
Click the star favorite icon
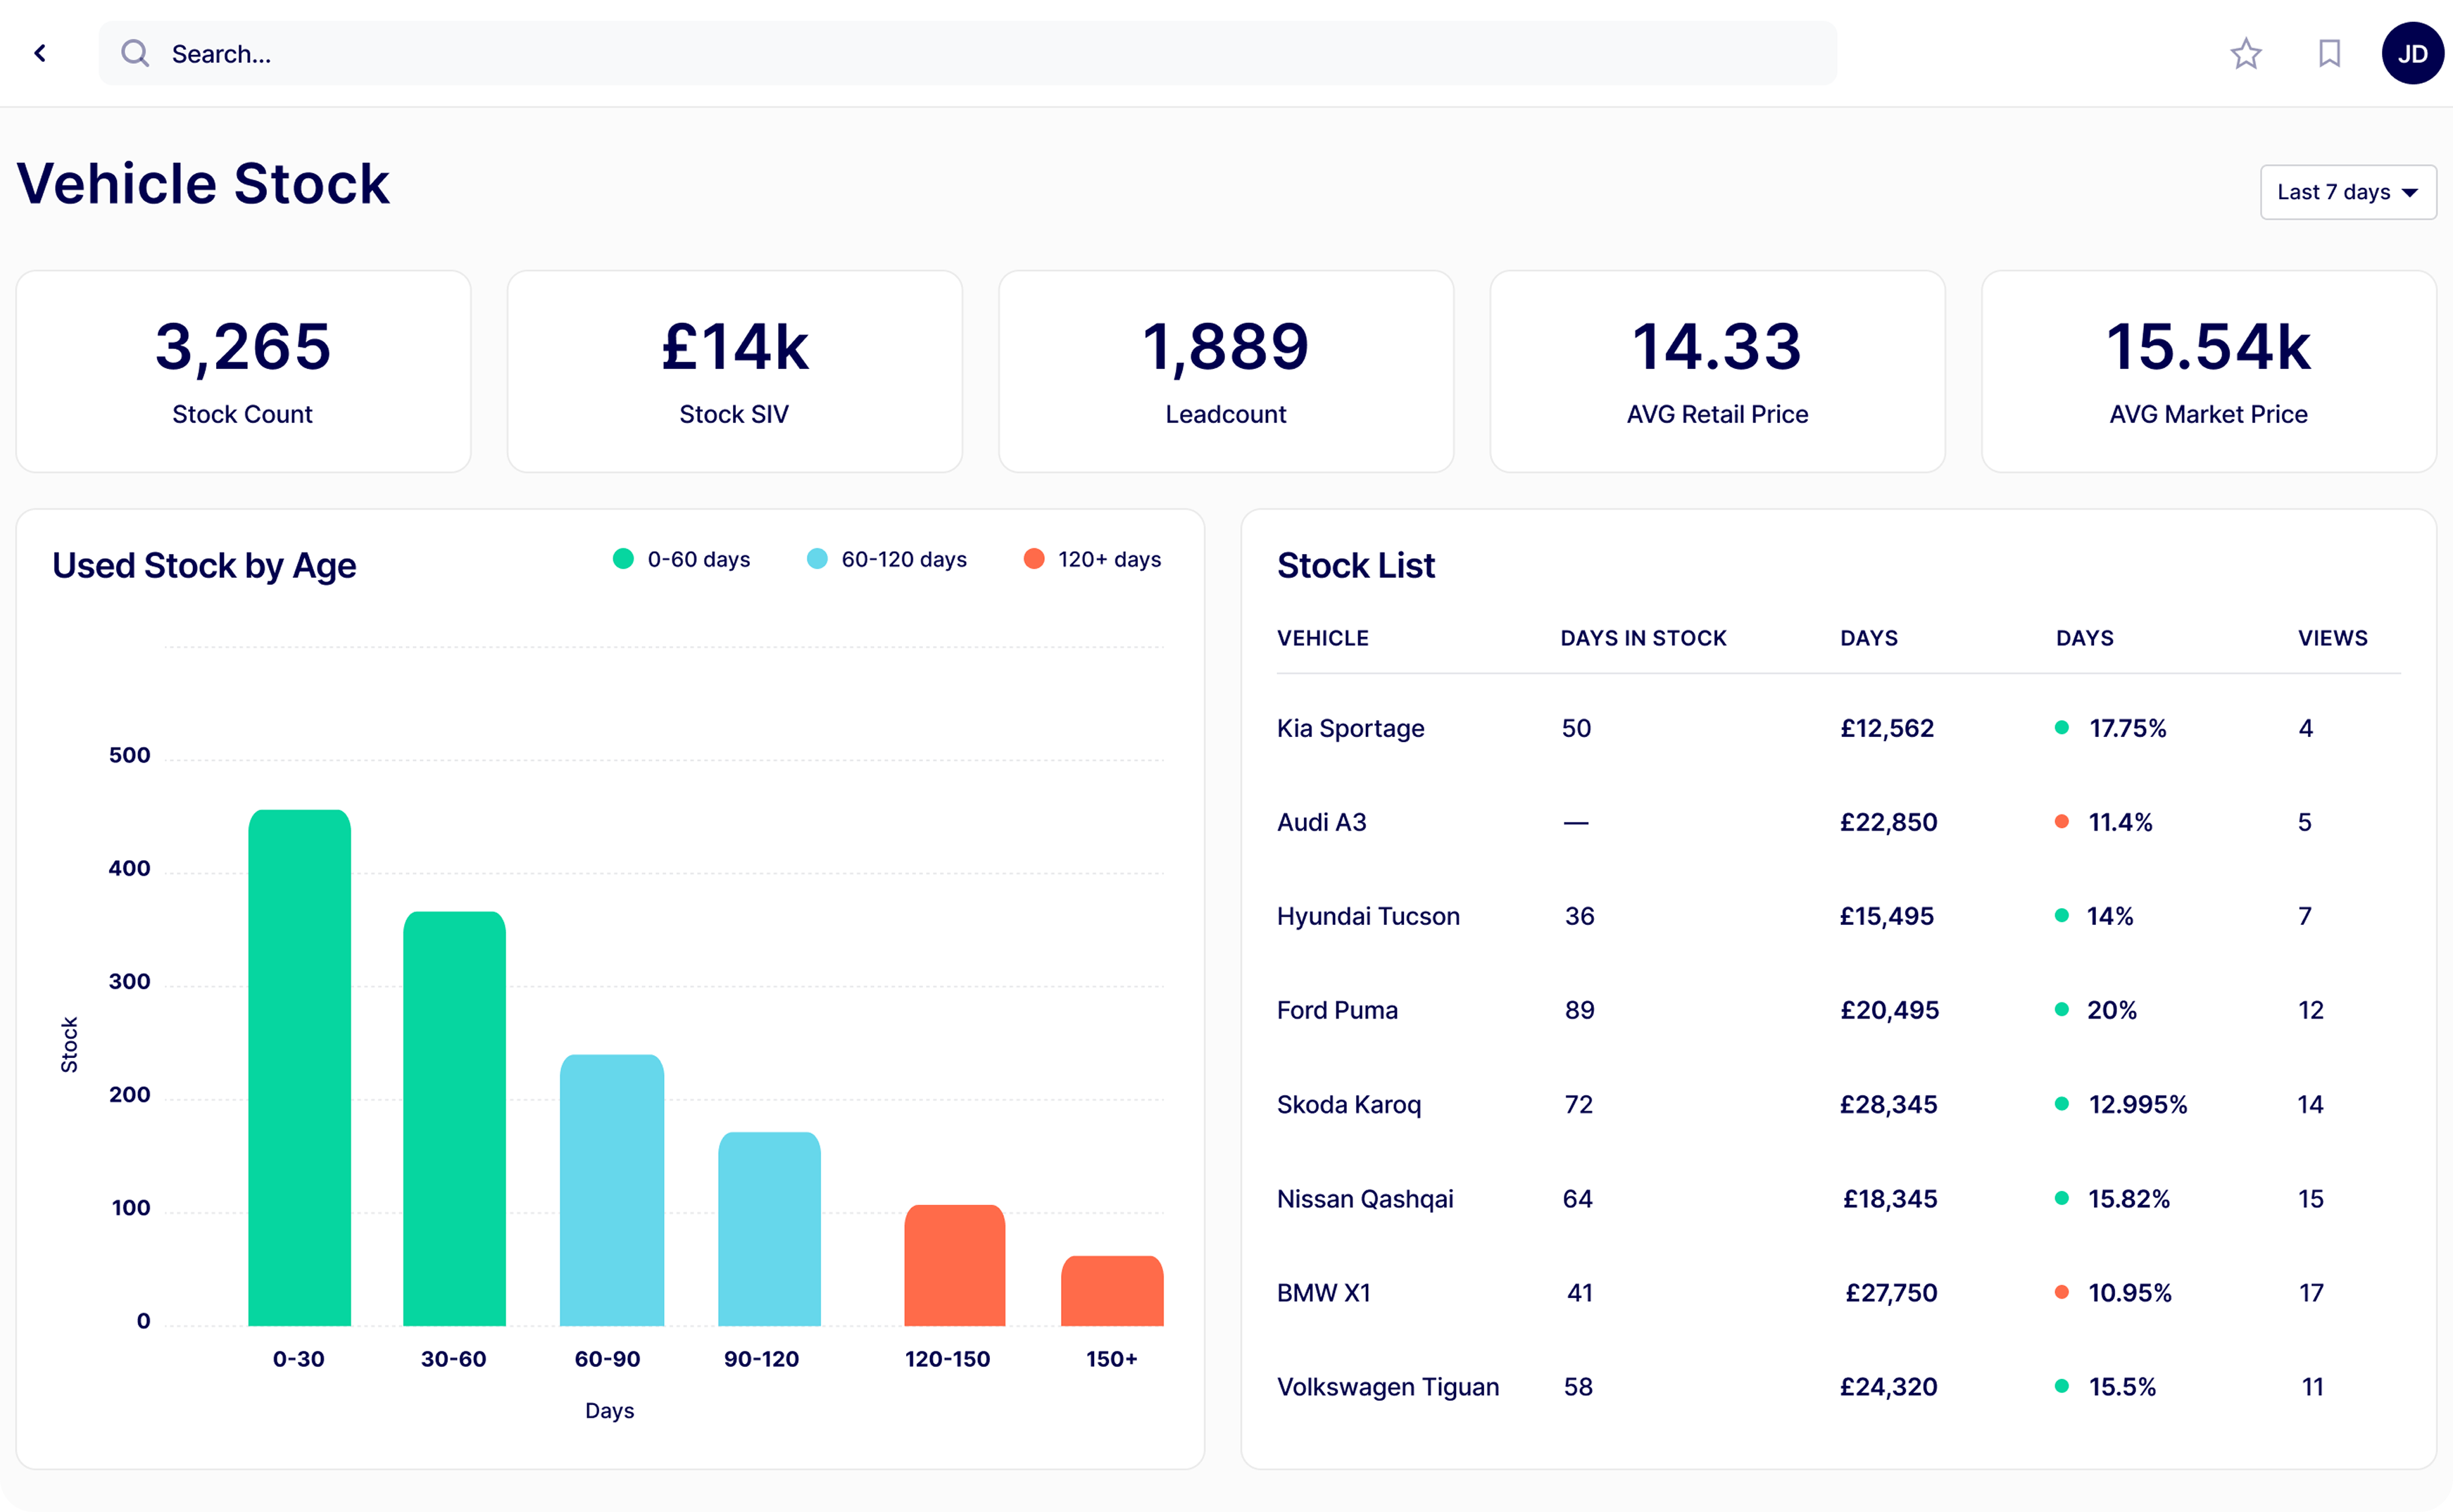pyautogui.click(x=2246, y=53)
